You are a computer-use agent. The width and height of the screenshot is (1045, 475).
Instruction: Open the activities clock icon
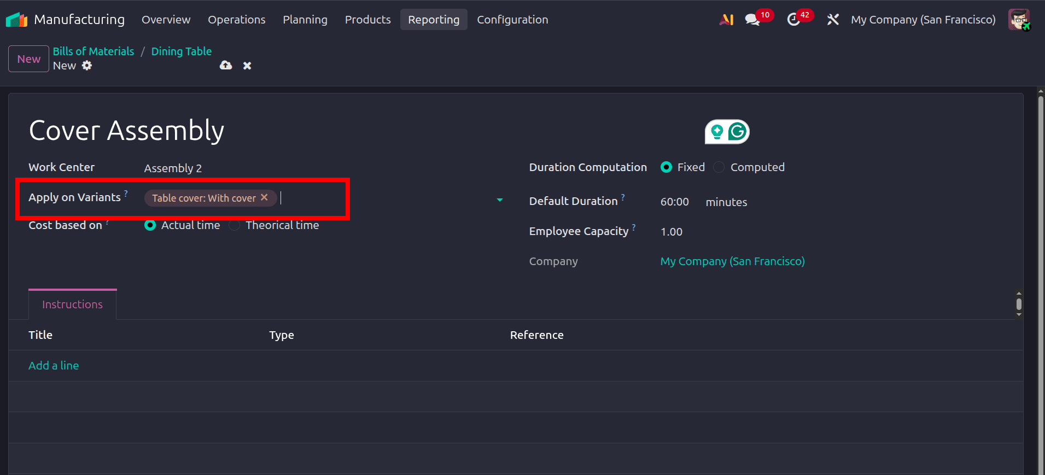tap(793, 20)
